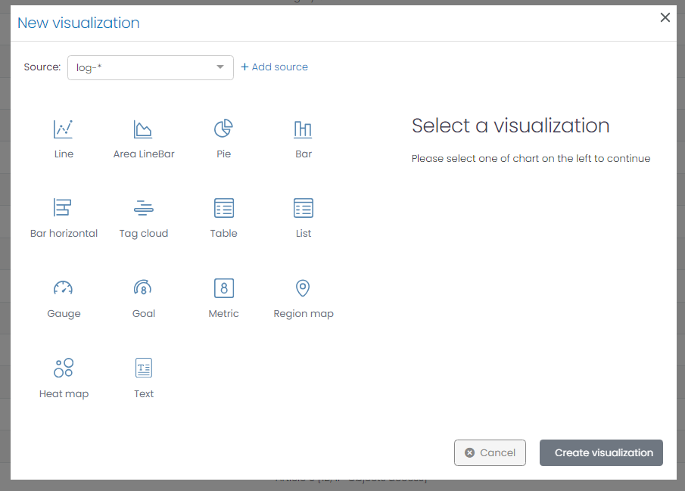Click the List label text
685x491 pixels.
click(304, 233)
